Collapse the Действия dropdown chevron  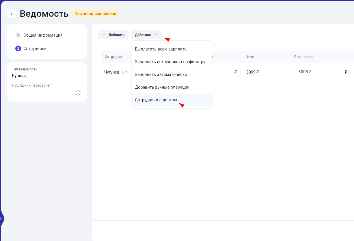pos(155,35)
